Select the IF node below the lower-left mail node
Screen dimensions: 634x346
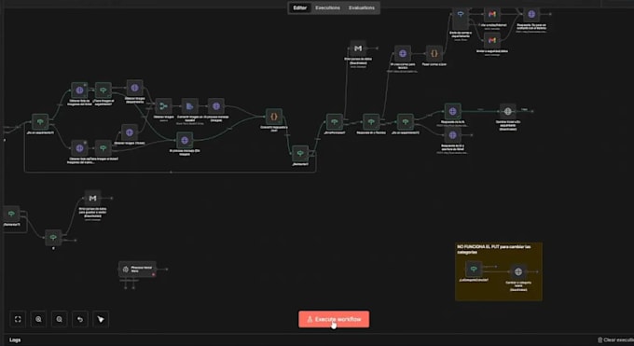coord(53,238)
